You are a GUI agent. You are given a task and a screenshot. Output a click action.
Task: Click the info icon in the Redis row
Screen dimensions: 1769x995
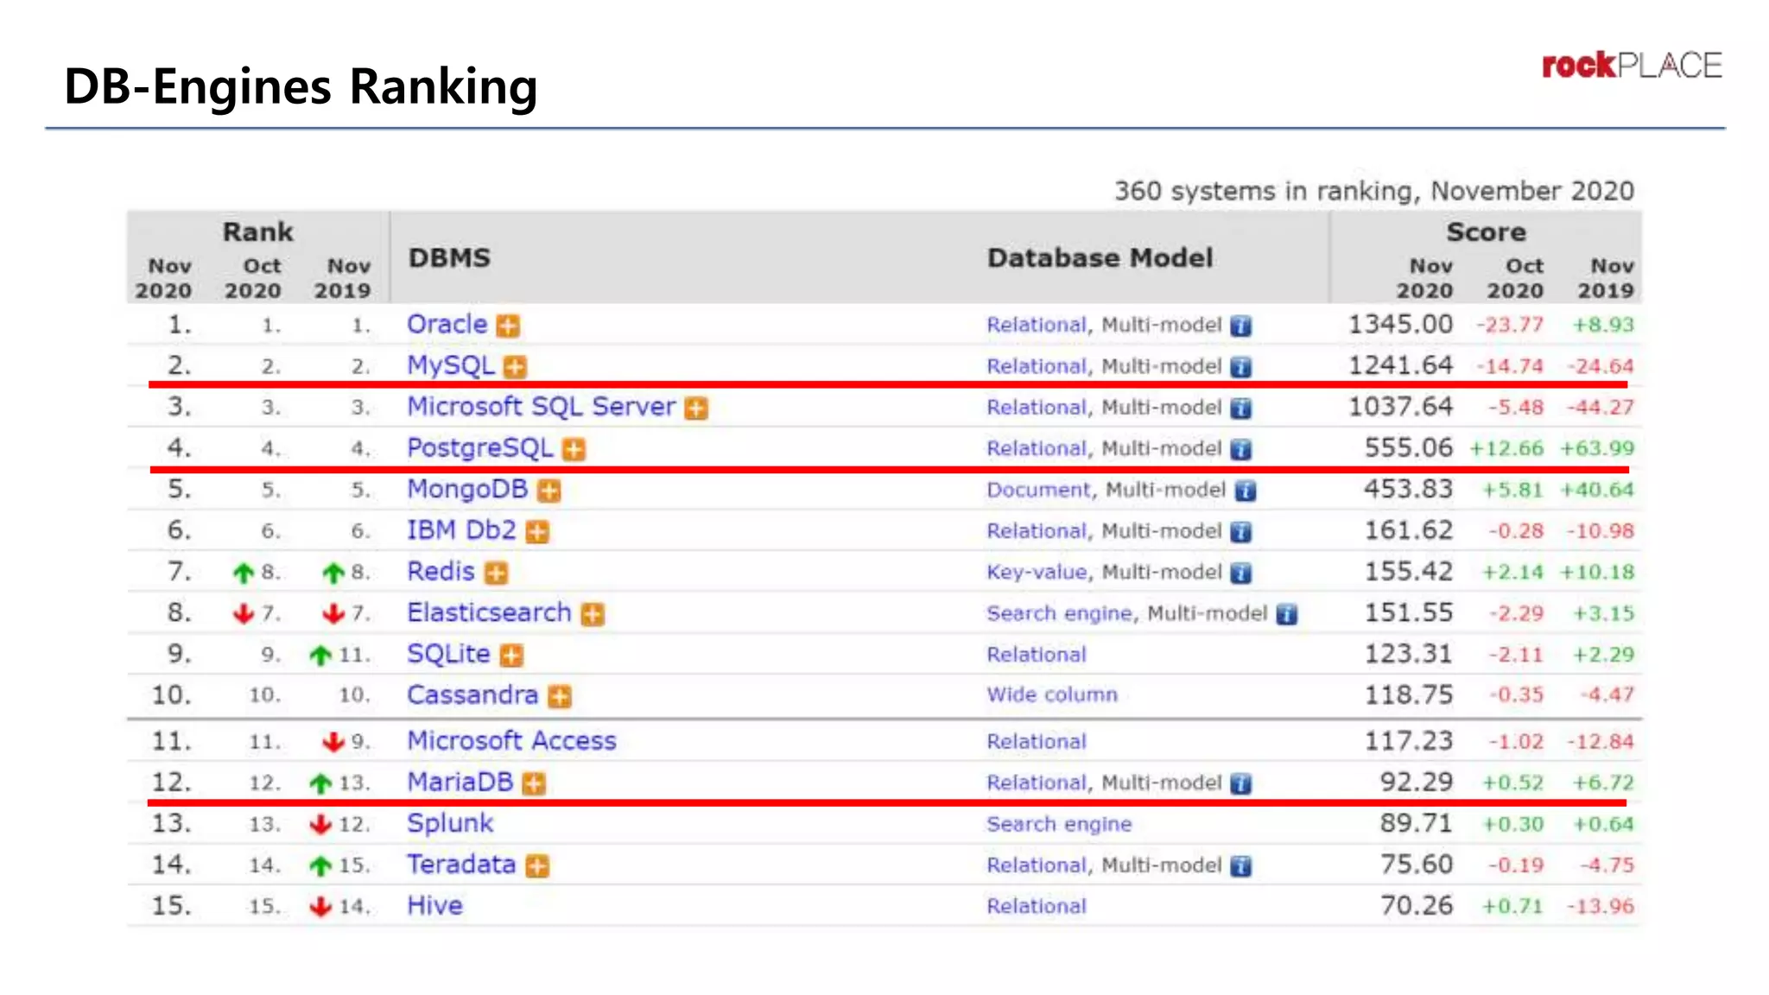[1241, 574]
